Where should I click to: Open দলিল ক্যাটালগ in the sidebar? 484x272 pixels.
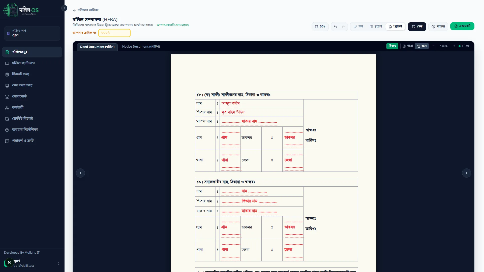[x=32, y=63]
